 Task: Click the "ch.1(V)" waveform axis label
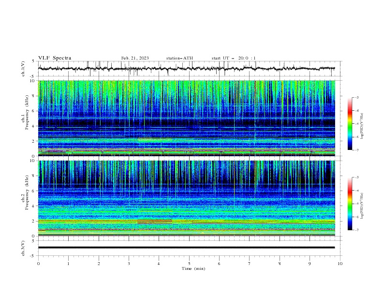point(23,69)
